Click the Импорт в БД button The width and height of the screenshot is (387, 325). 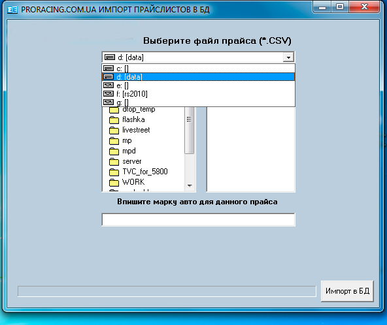point(347,291)
